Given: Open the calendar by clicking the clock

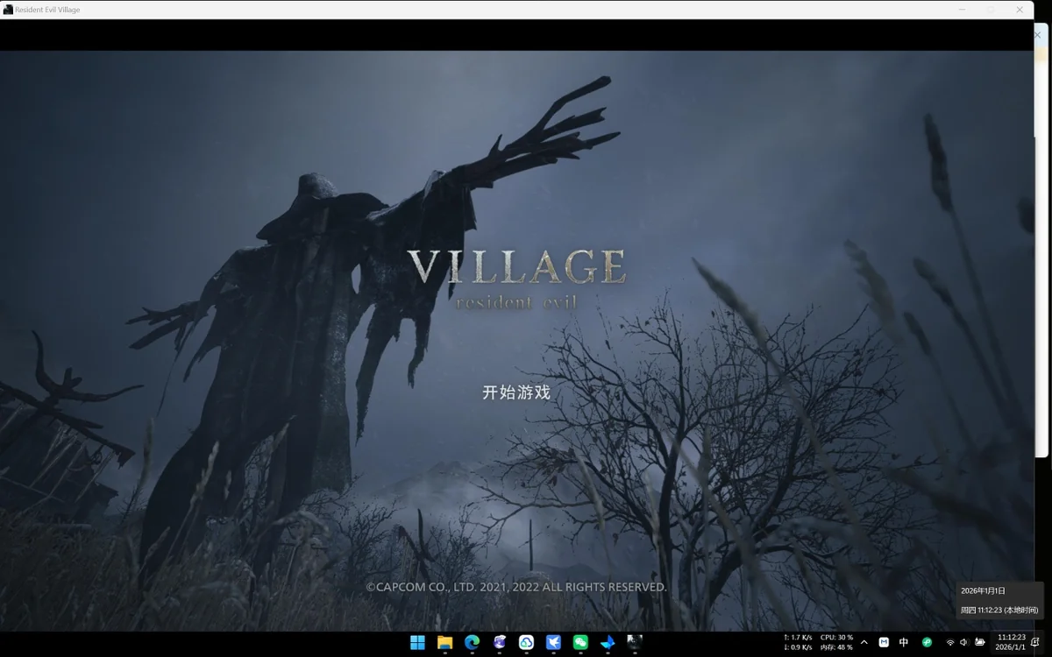Looking at the screenshot, I should coord(1010,644).
